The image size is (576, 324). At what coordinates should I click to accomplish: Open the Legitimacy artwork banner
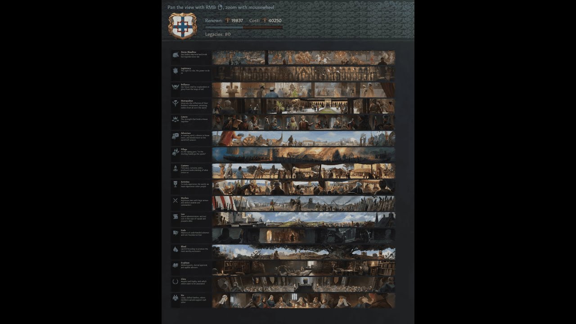pyautogui.click(x=304, y=73)
